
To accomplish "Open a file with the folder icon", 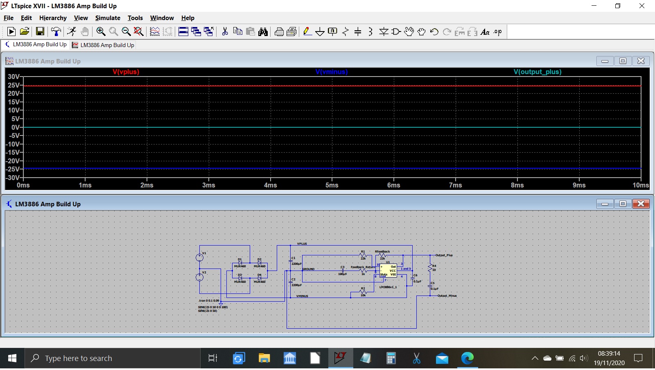I will (x=25, y=32).
